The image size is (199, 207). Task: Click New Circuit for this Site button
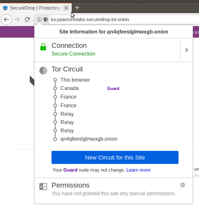[115, 158]
